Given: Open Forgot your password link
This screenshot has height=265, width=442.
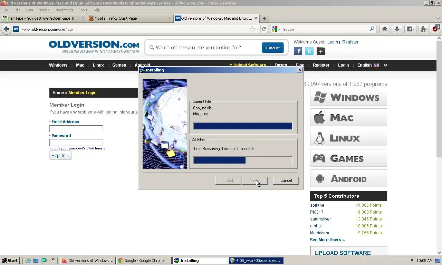Looking at the screenshot, I should tap(77, 148).
